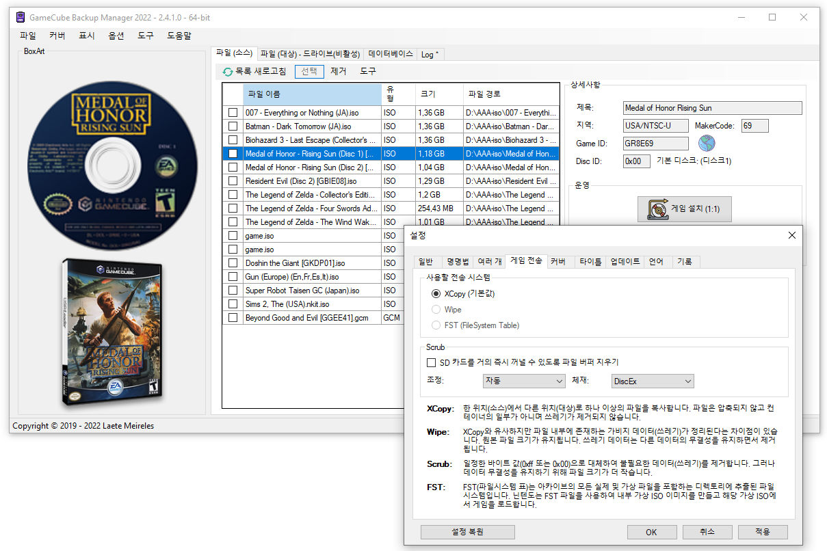Select the XCopy (기본값) radio option

pyautogui.click(x=436, y=293)
